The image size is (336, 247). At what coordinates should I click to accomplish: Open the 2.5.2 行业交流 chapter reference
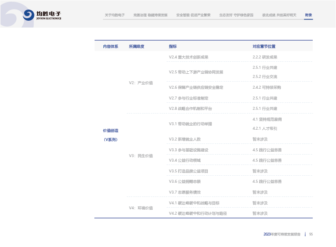(265, 77)
